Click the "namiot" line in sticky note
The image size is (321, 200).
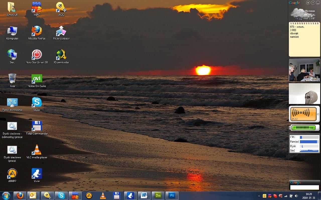click(x=294, y=37)
